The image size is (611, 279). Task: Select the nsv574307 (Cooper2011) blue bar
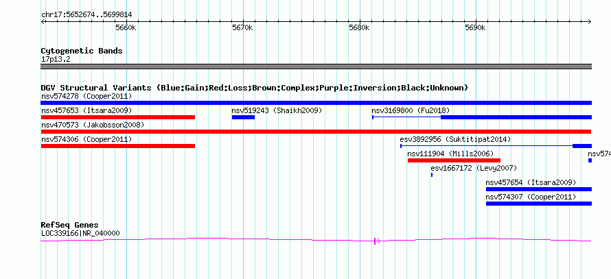click(x=538, y=204)
